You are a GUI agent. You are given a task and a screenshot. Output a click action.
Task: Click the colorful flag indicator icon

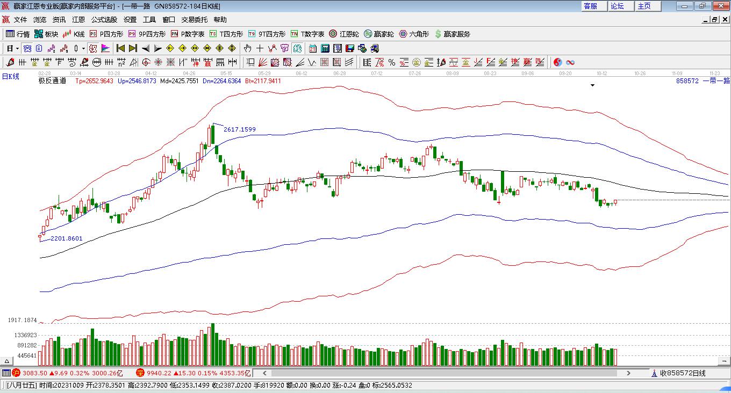pos(105,48)
